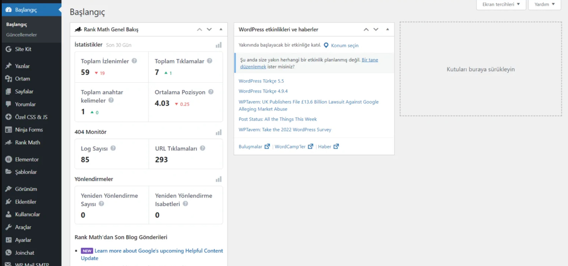Click the Kutuları buraya sürükleyin drop zone
This screenshot has width=568, height=266.
pos(481,69)
